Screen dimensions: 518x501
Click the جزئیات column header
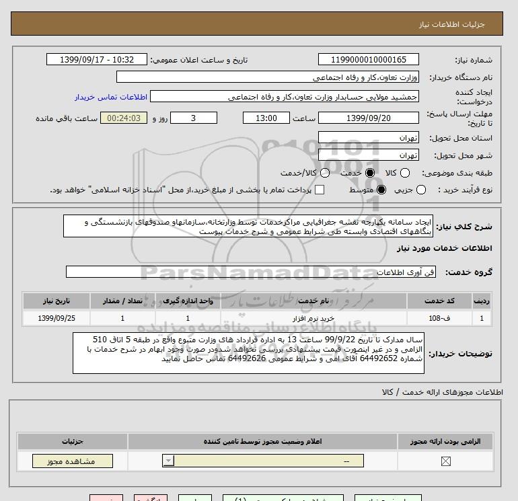[x=73, y=441]
